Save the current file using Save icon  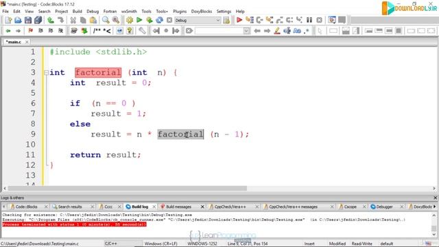28,20
